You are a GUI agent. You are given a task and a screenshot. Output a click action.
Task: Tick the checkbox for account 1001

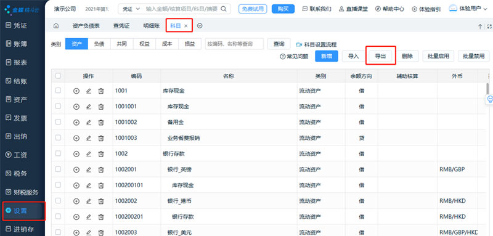pos(58,91)
